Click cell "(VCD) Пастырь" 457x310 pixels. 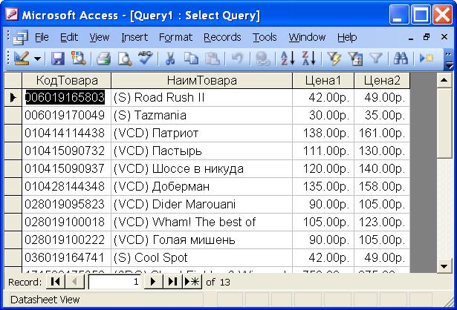coord(201,151)
